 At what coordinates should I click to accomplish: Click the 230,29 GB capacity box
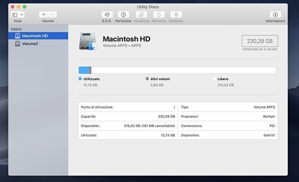point(260,41)
